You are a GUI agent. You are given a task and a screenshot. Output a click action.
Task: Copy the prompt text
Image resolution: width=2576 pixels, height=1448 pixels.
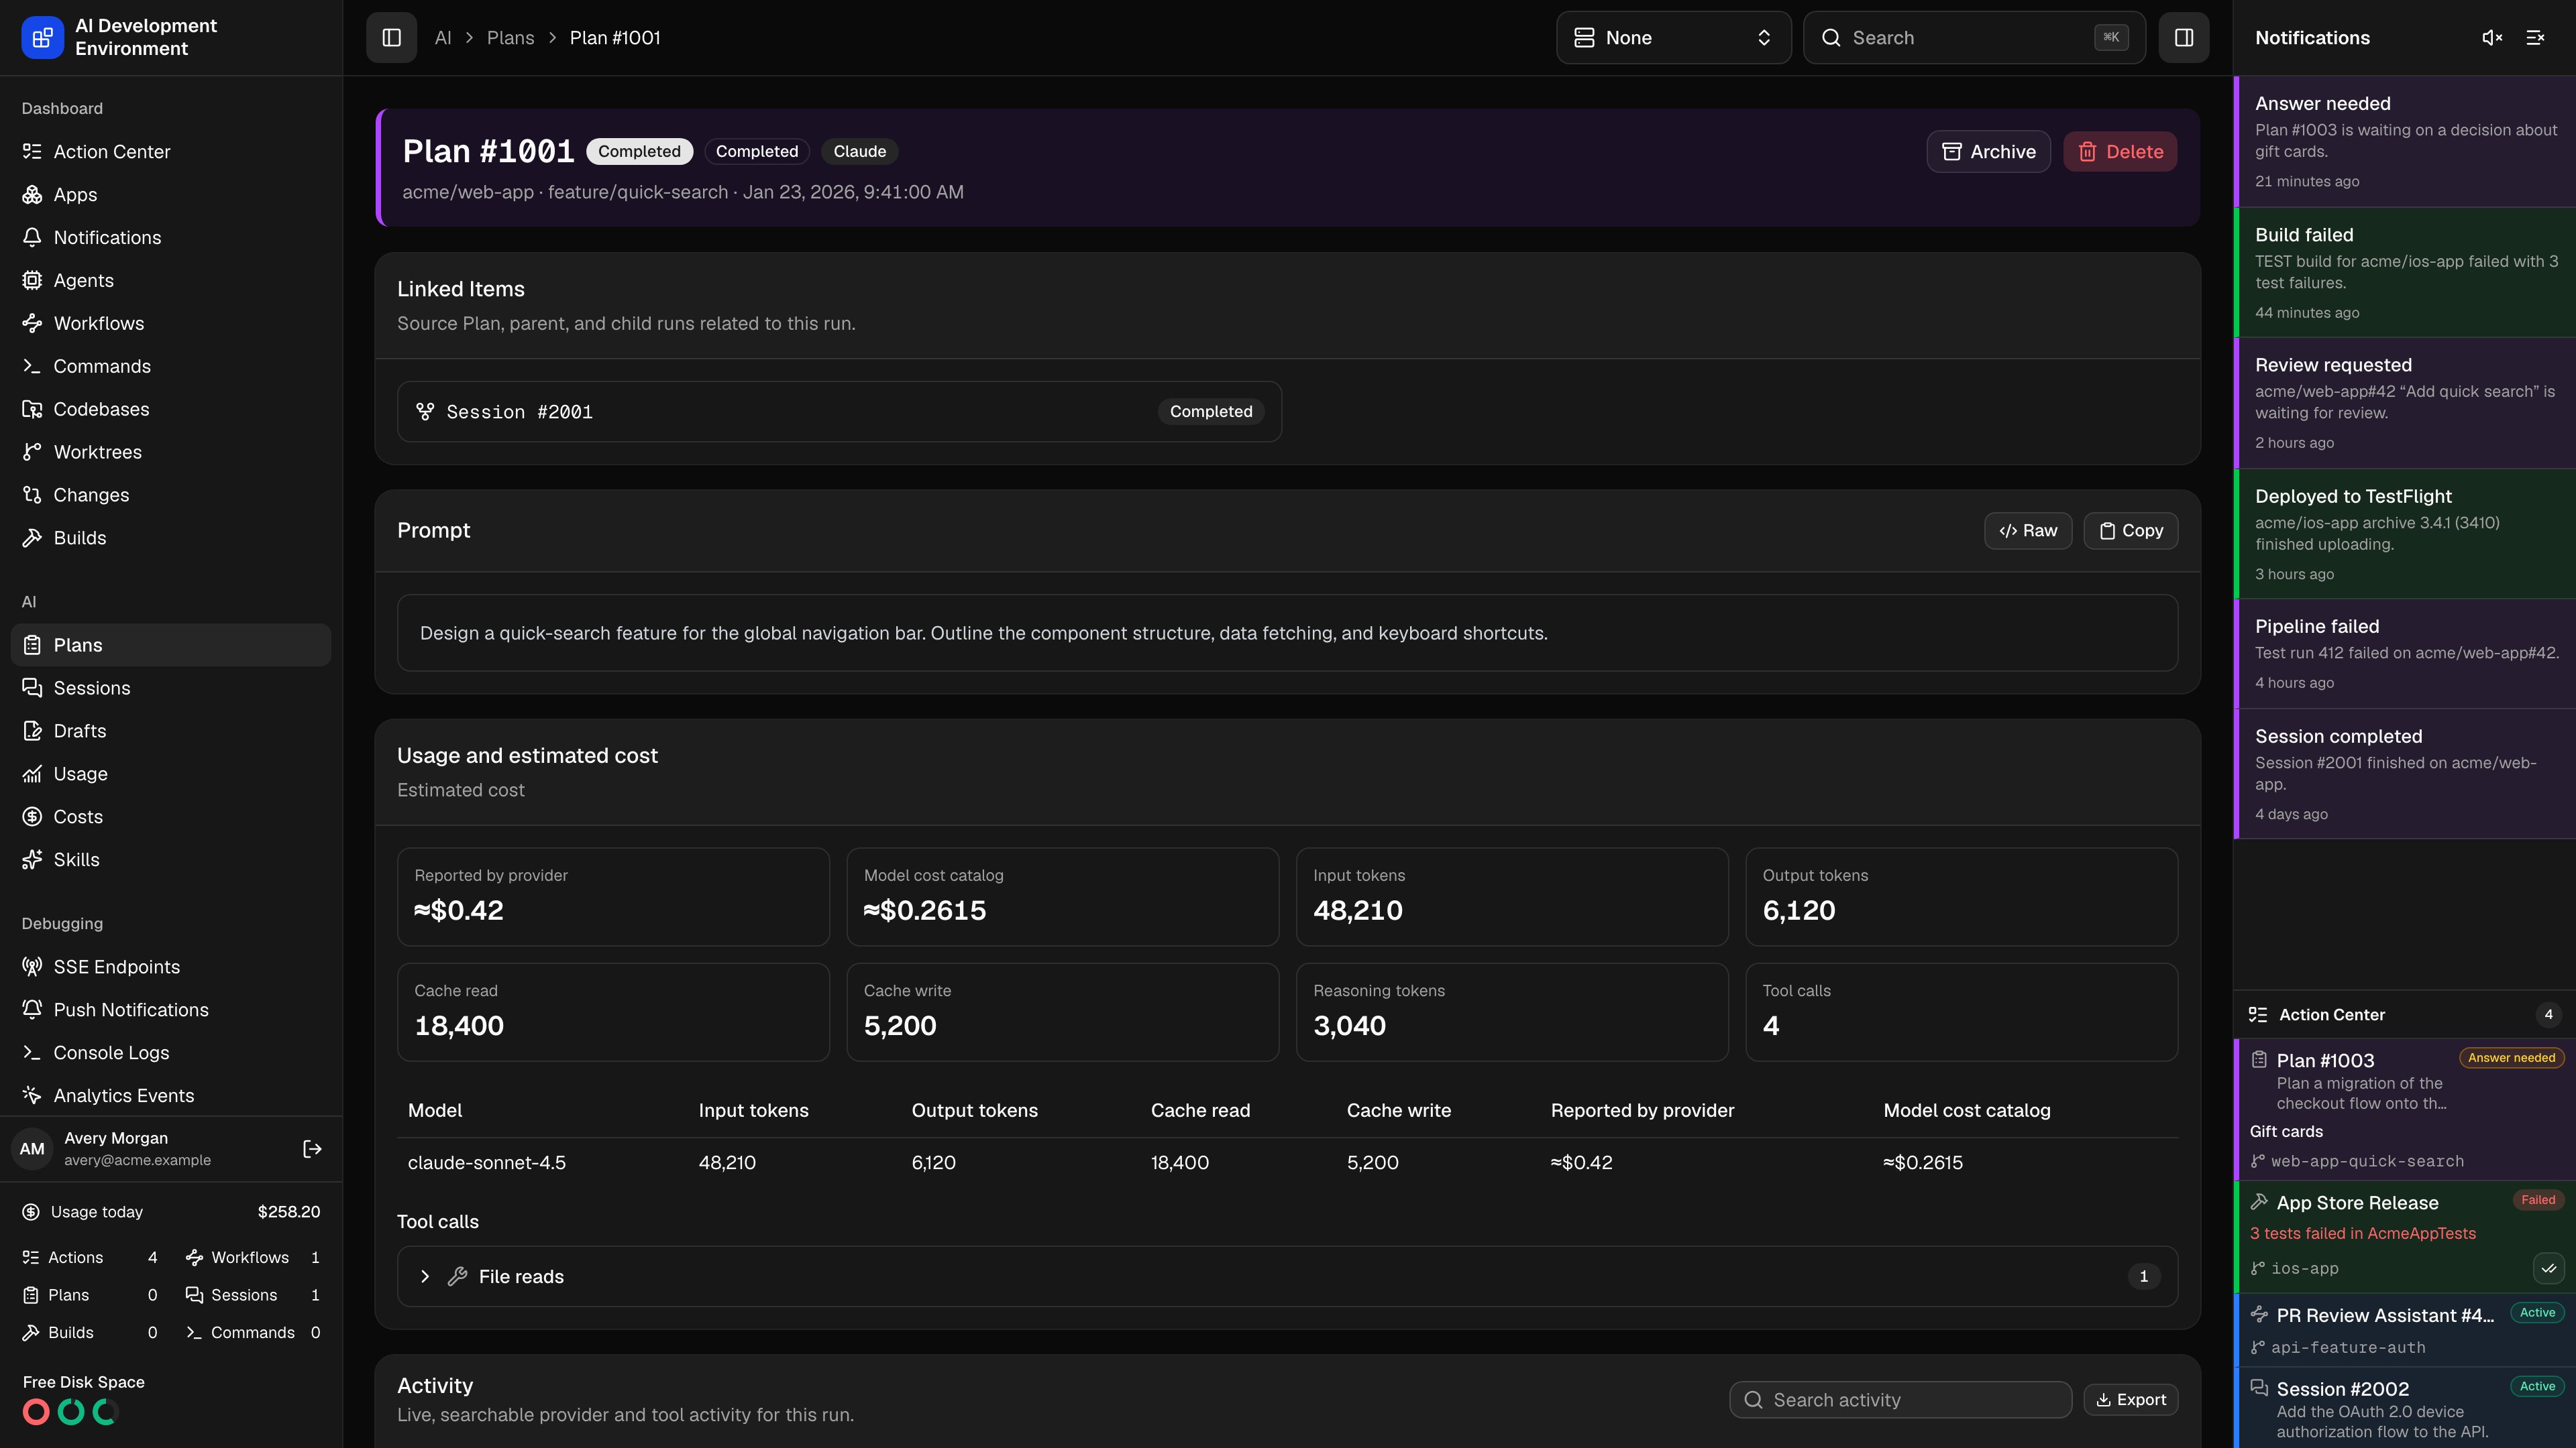coord(2131,531)
